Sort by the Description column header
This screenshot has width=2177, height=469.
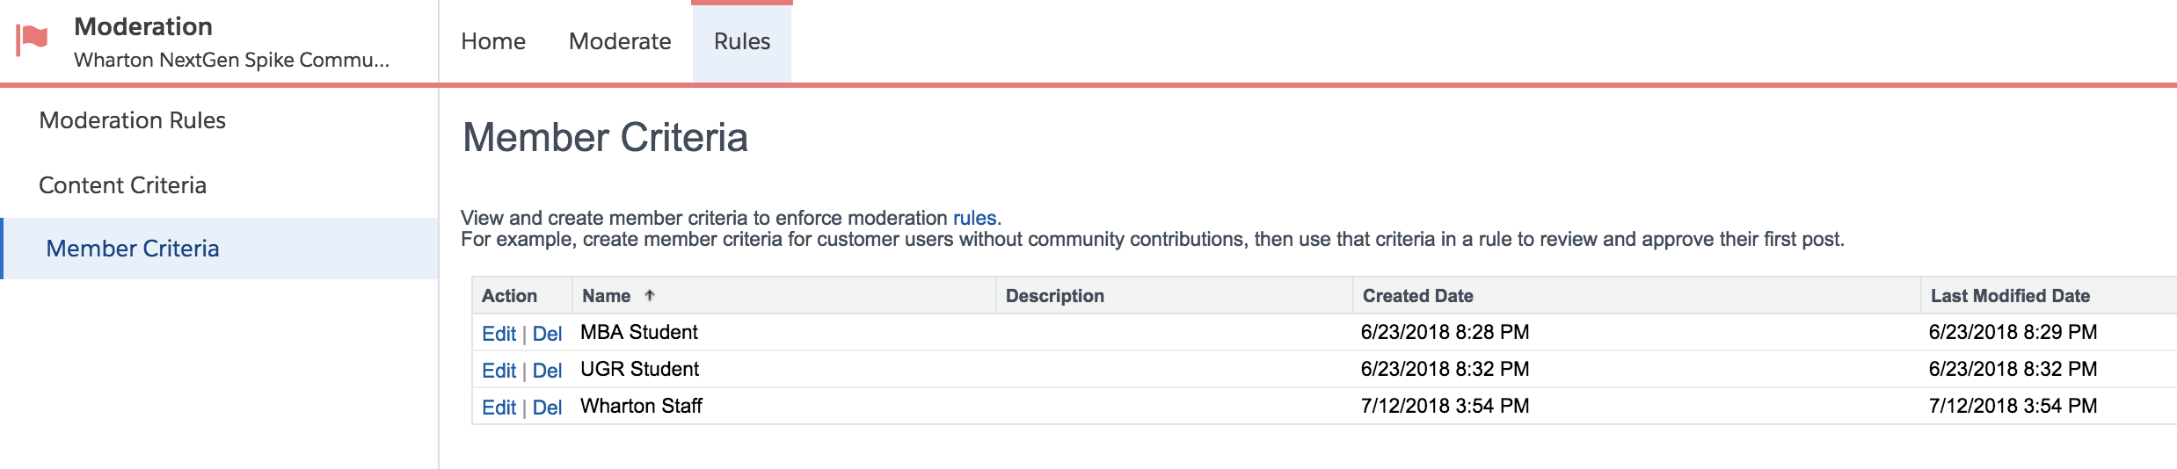tap(1055, 296)
